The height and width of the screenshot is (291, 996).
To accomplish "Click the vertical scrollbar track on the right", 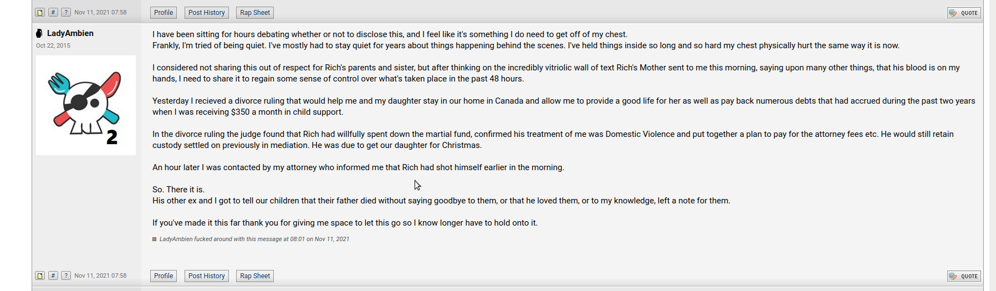I will 992,145.
